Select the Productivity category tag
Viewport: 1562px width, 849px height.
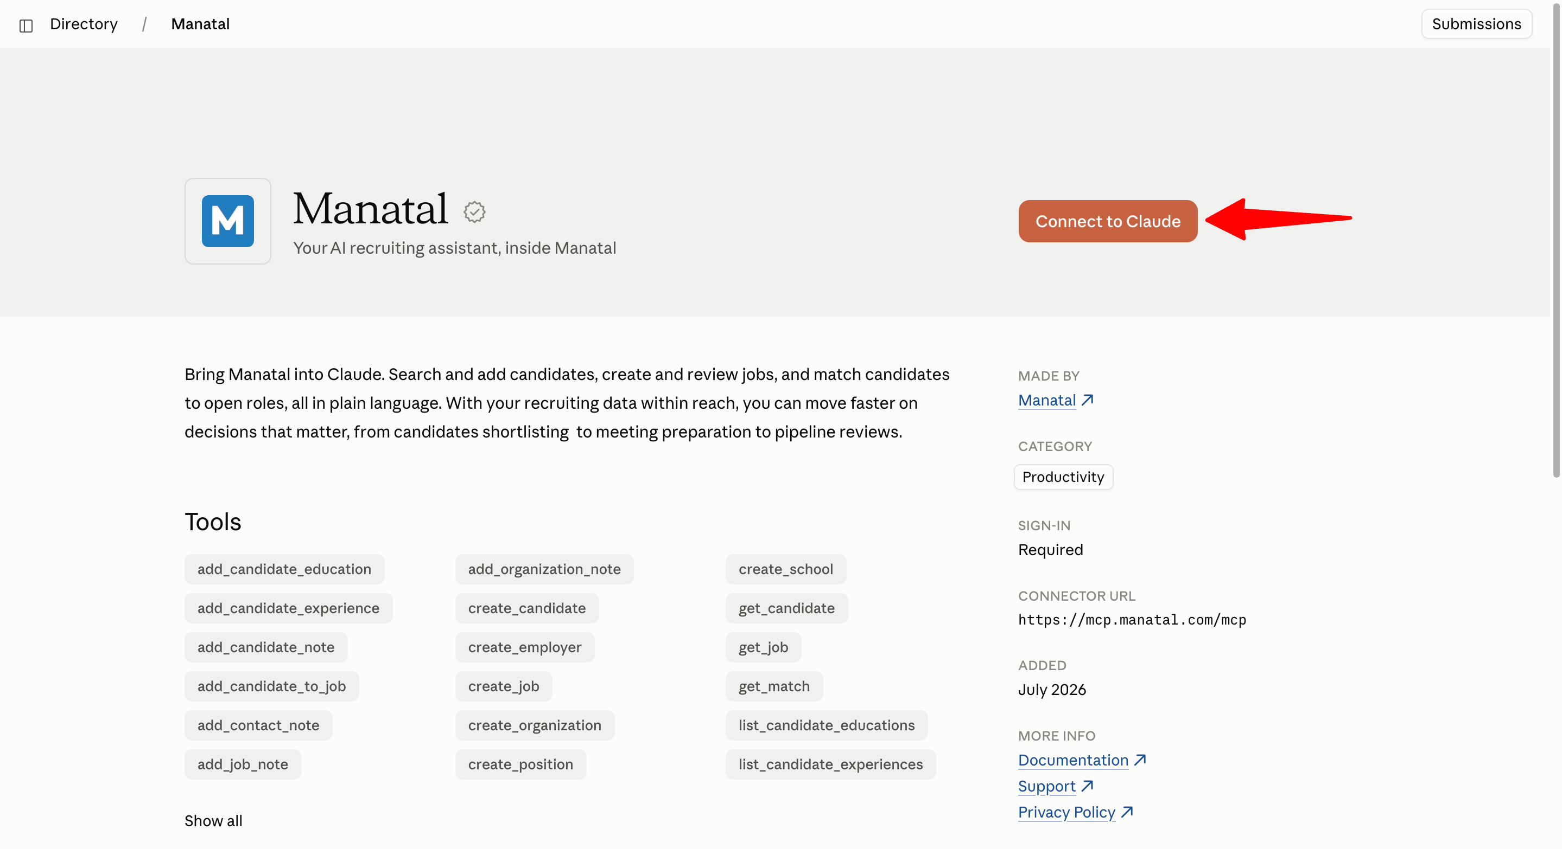click(x=1063, y=477)
